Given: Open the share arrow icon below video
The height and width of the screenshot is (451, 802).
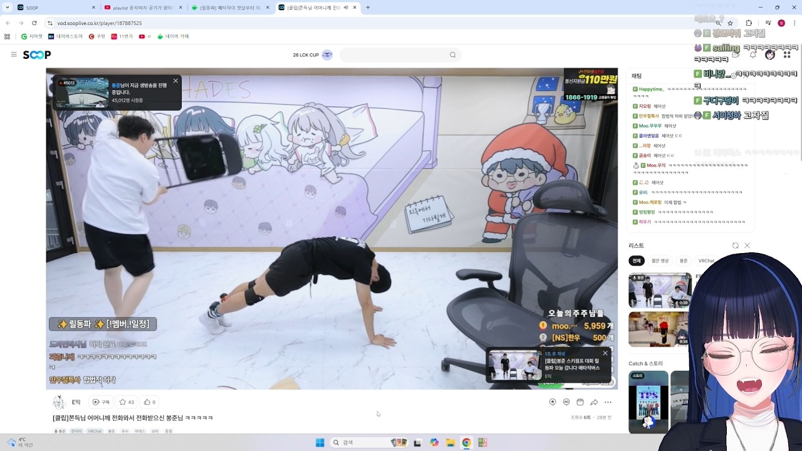Looking at the screenshot, I should click(x=594, y=402).
